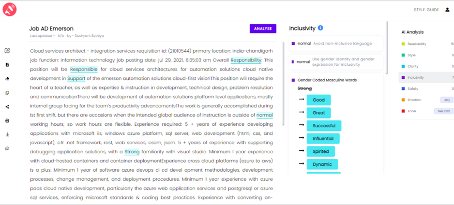This screenshot has width=454, height=205.
Task: Select Readability in AI Analysis
Action: (x=417, y=44)
